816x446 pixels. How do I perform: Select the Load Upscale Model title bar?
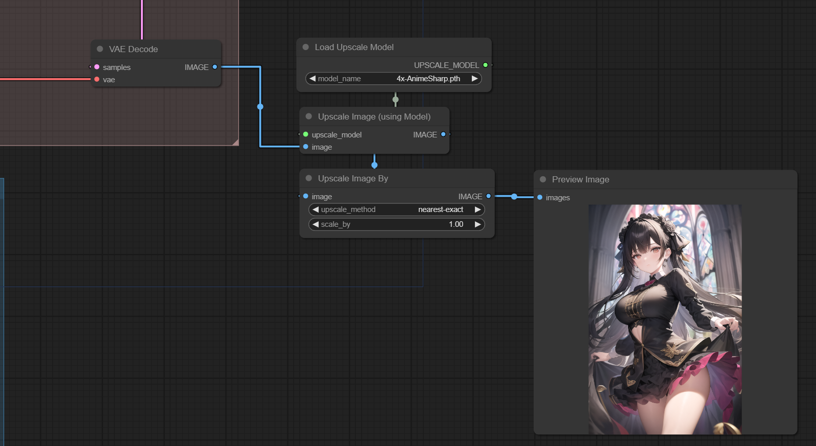pos(394,47)
